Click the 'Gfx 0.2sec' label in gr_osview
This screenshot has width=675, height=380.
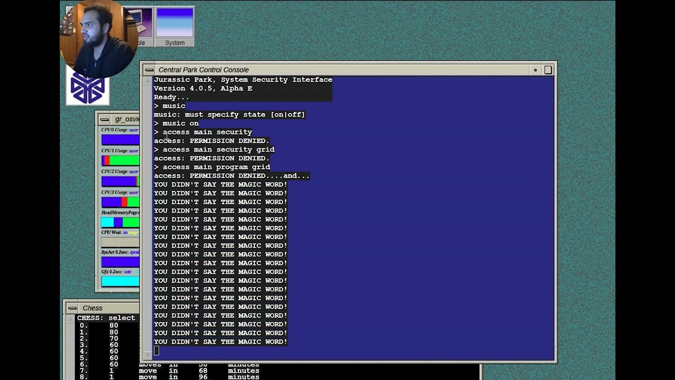click(x=112, y=272)
